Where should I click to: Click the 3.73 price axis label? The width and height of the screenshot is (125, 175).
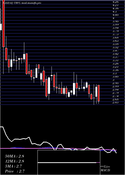point(115,34)
